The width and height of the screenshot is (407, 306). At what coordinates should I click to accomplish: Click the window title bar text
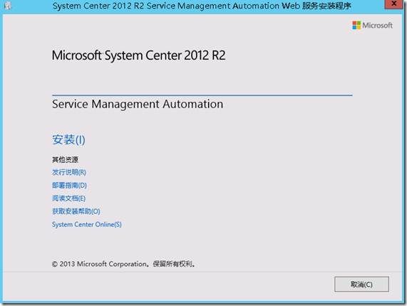(202, 6)
